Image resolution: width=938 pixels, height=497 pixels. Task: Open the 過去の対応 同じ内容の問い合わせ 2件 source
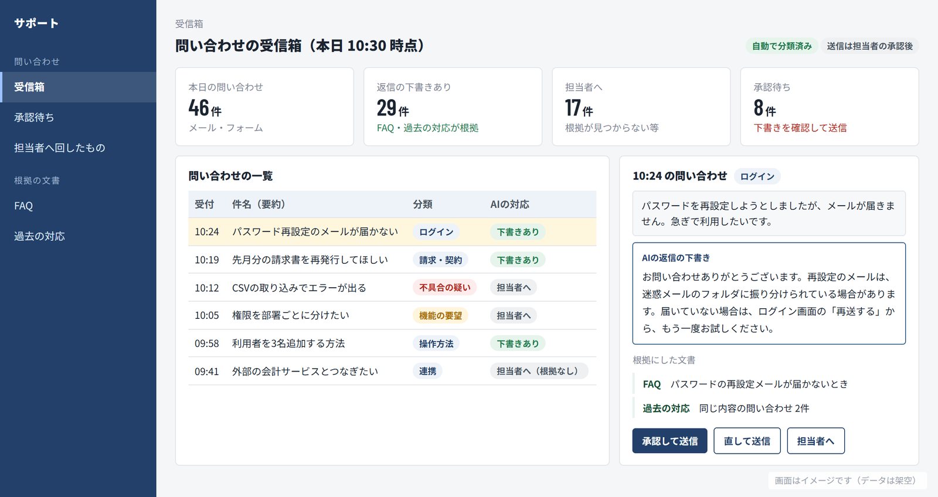[769, 409]
